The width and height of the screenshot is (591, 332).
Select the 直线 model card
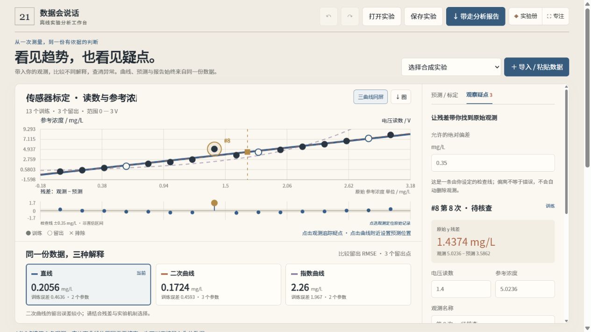pos(88,284)
